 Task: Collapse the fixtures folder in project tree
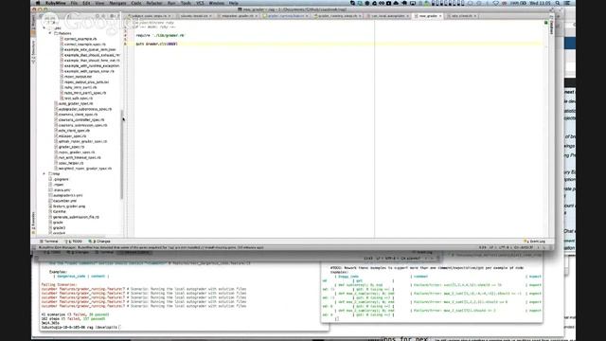[x=50, y=34]
